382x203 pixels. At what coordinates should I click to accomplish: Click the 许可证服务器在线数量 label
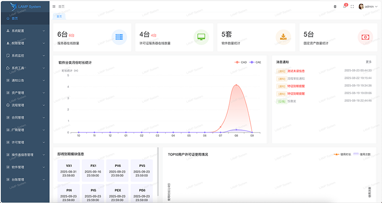click(x=155, y=43)
